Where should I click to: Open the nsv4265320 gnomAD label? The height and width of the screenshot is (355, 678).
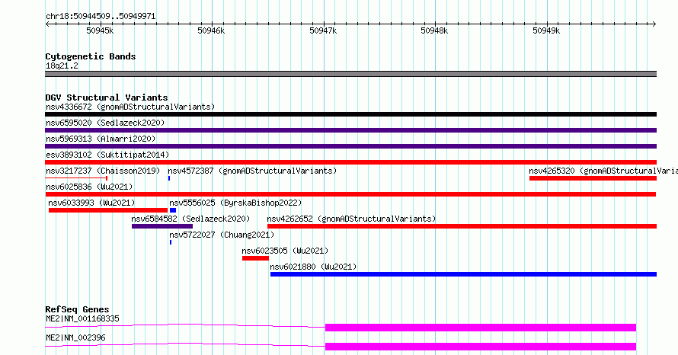pos(603,171)
